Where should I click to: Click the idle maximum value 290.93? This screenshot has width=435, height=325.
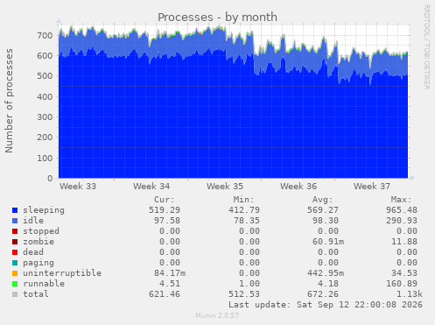(402, 221)
